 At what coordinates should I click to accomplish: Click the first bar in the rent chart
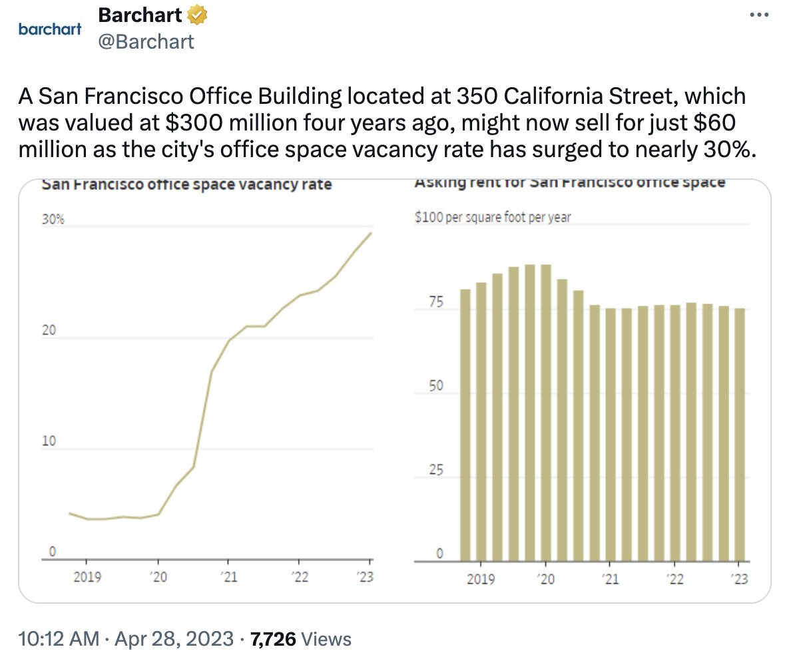click(465, 425)
